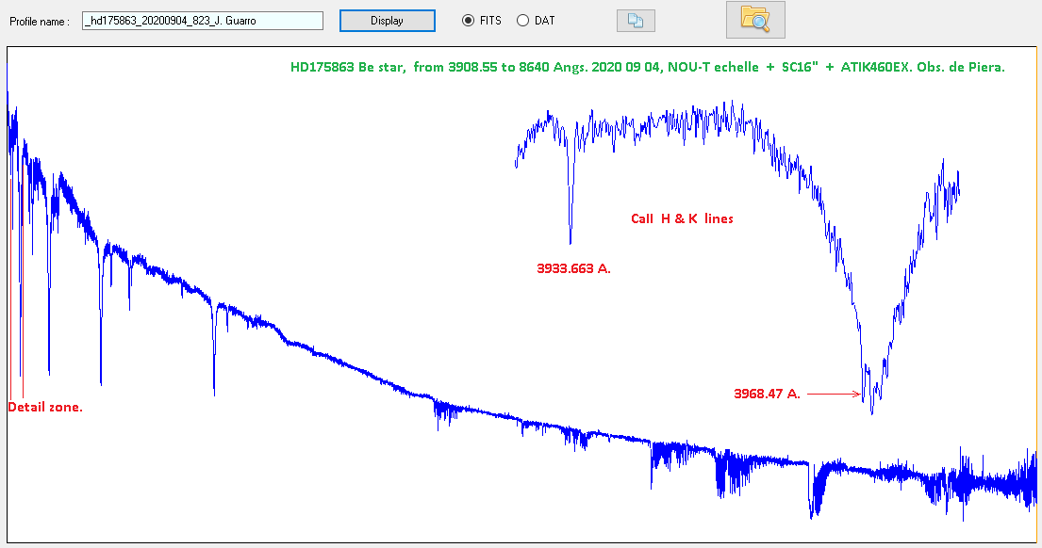Click the 3968.47 A. wavelength label
Viewport: 1042px width, 548px height.
coord(767,394)
